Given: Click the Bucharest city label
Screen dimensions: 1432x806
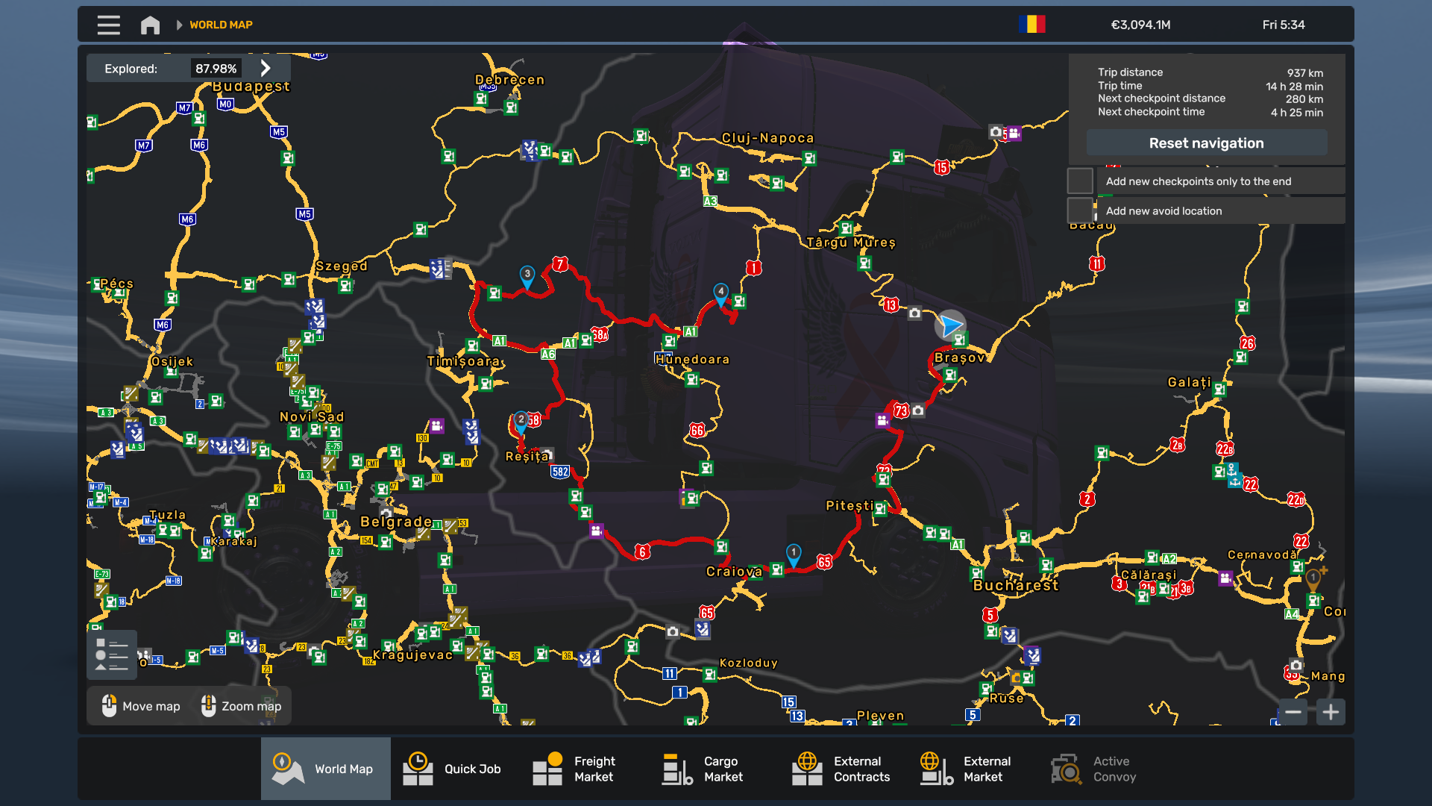Looking at the screenshot, I should [x=1015, y=586].
